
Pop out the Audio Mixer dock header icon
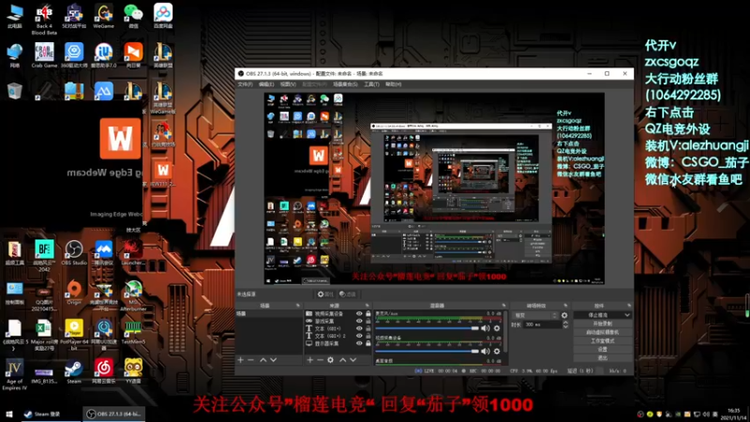pyautogui.click(x=503, y=306)
